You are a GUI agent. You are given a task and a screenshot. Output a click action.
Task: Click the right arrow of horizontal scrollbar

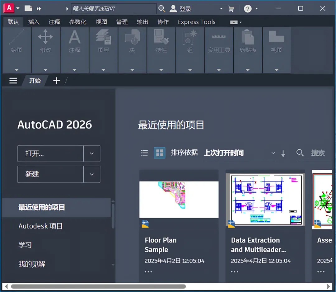click(329, 286)
